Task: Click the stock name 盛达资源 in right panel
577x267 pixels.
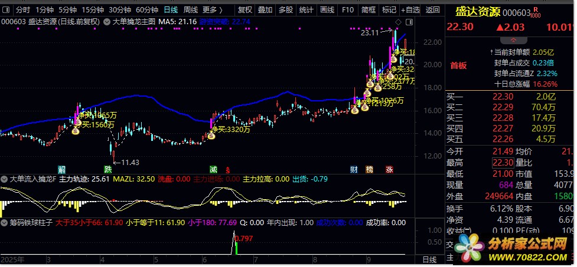Action: pos(478,12)
